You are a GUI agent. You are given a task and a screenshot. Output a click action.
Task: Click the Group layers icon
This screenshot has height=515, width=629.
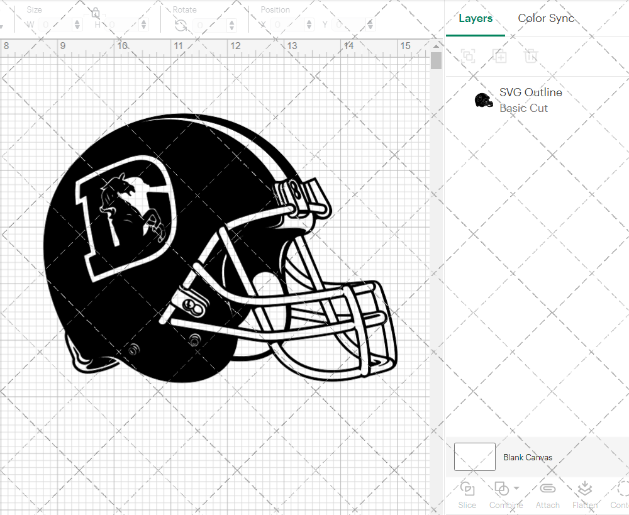(468, 56)
